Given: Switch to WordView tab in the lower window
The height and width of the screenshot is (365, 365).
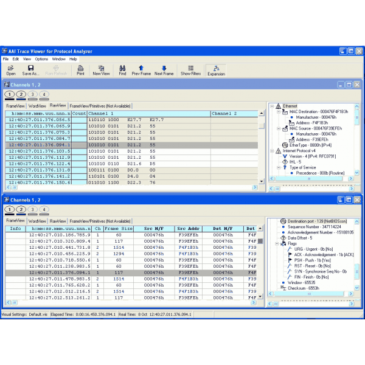Looking at the screenshot, I should point(37,221).
